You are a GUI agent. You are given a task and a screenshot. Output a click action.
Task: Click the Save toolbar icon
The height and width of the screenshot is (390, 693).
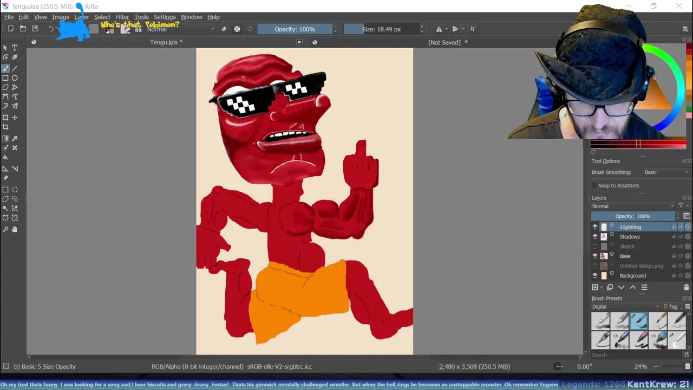coord(35,29)
